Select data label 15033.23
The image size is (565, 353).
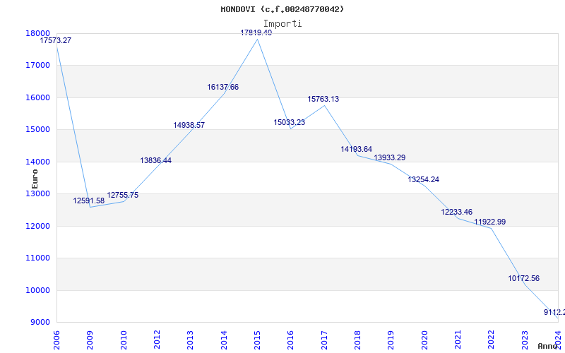(x=290, y=122)
